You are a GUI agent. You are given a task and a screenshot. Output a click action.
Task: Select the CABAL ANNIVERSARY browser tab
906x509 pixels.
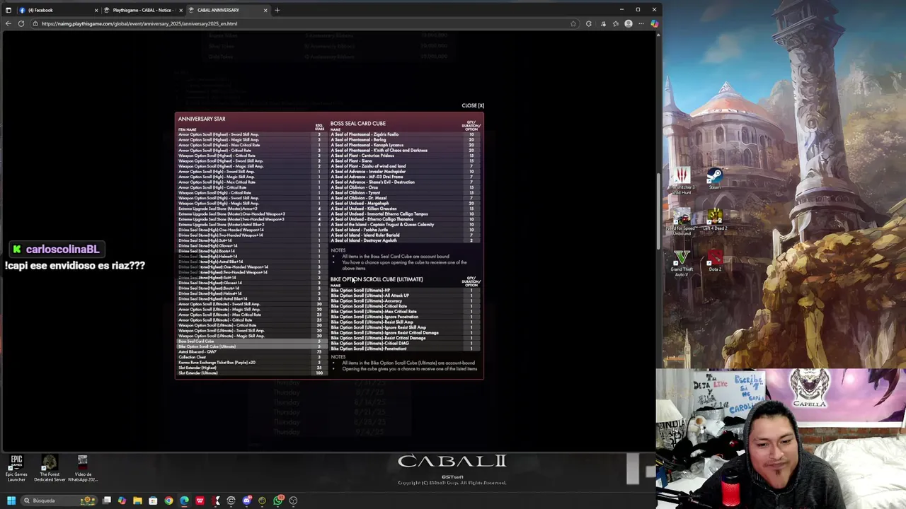tap(228, 10)
